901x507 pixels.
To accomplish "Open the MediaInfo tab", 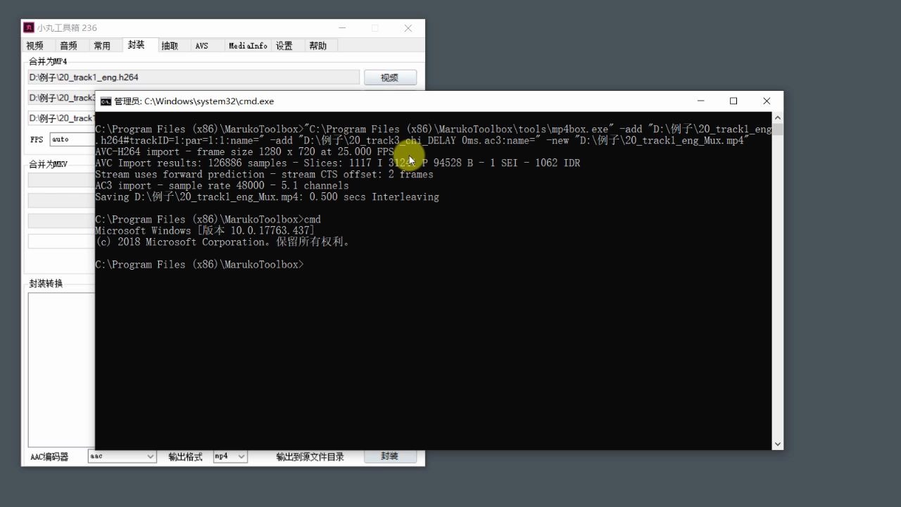I will (248, 46).
